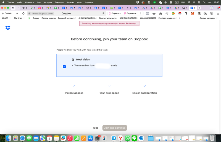Open Launchpad from the Dock

pyautogui.click(x=15, y=138)
